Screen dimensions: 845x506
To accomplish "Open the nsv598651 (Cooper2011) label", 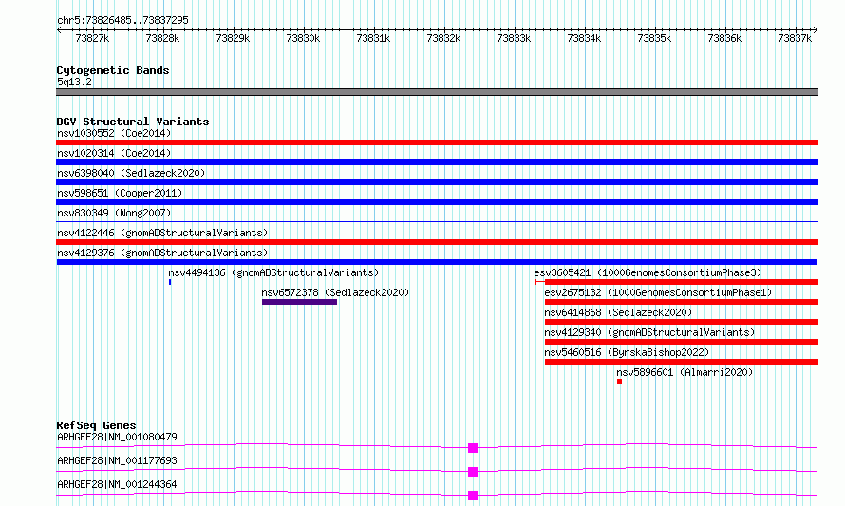I will 120,193.
